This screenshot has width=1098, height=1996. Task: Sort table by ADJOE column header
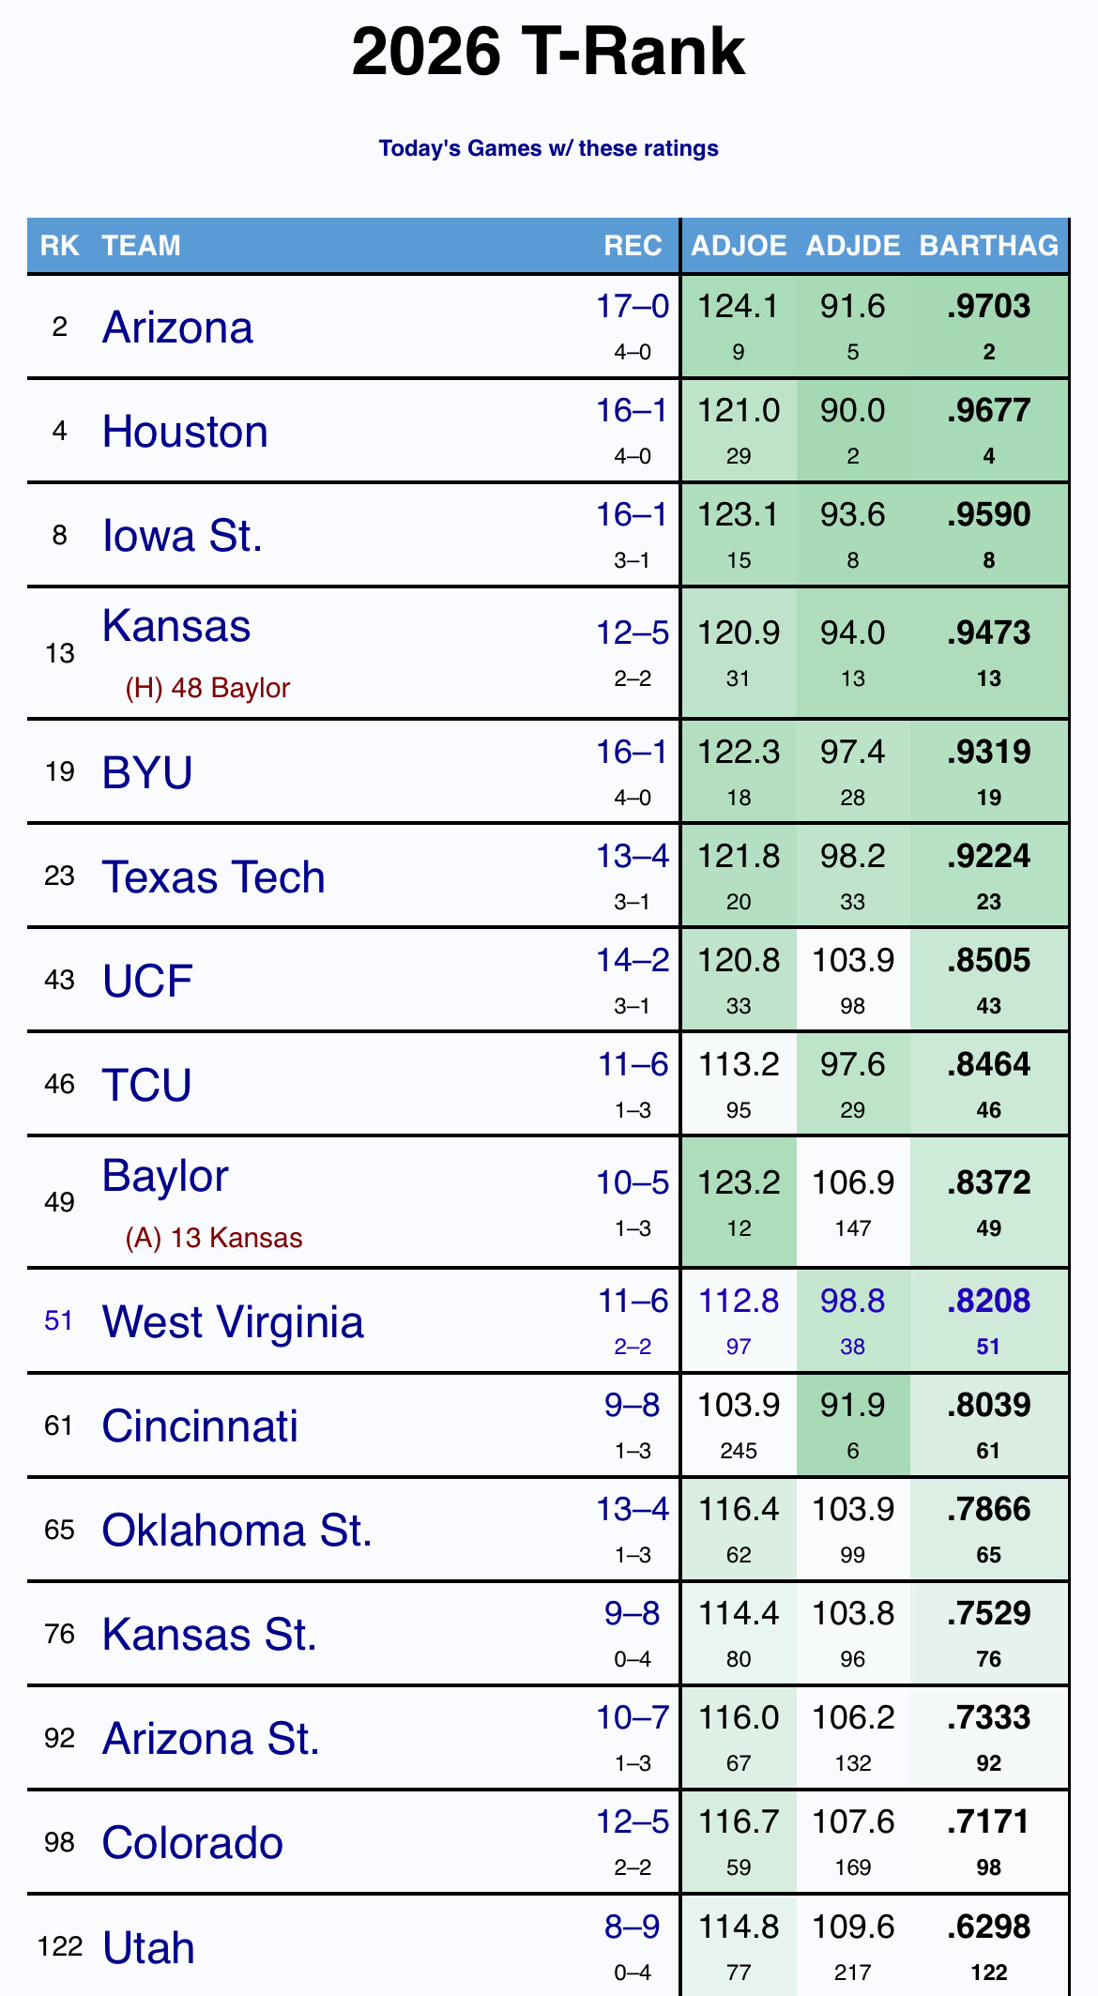click(x=739, y=246)
